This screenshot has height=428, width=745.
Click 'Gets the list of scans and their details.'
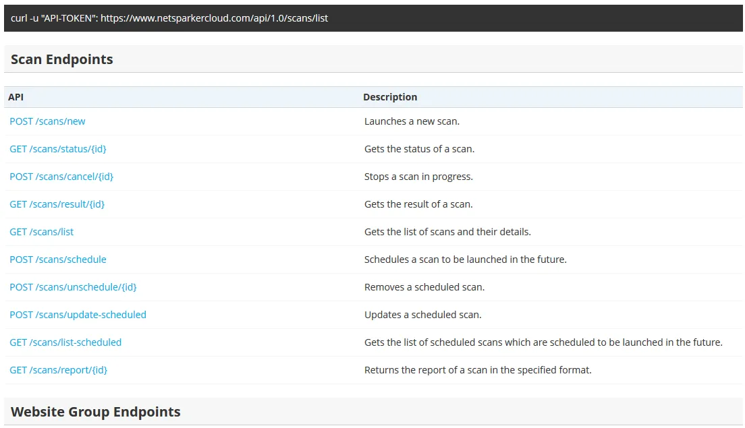(x=447, y=232)
